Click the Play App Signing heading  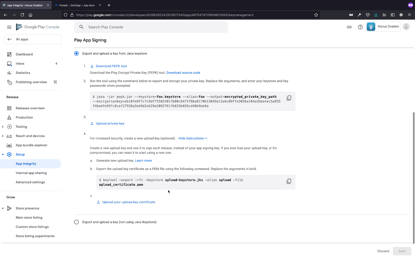click(90, 40)
